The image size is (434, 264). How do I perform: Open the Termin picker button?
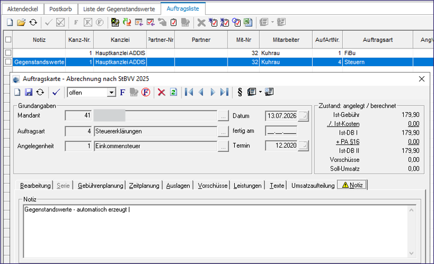coord(303,146)
